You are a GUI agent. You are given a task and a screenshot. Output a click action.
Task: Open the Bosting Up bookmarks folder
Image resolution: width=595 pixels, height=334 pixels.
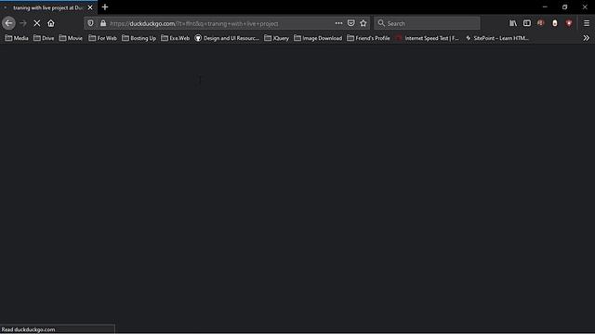pos(139,38)
